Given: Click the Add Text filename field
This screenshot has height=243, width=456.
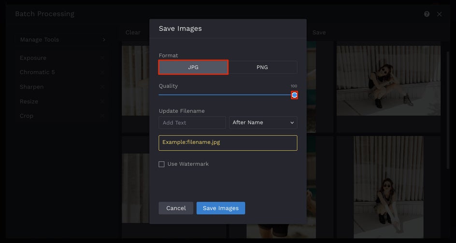Looking at the screenshot, I should click(192, 122).
